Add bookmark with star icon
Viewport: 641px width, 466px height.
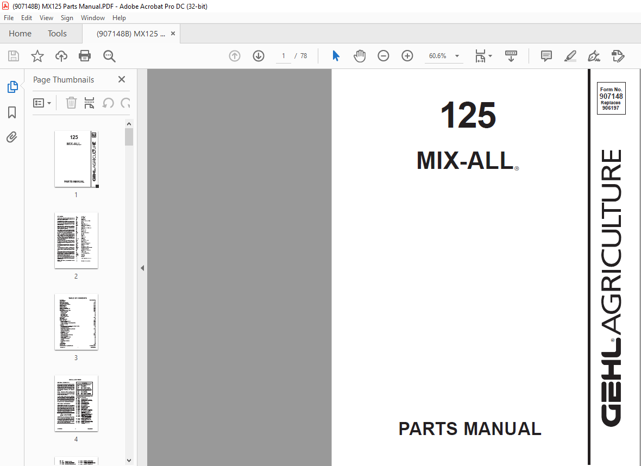(37, 56)
